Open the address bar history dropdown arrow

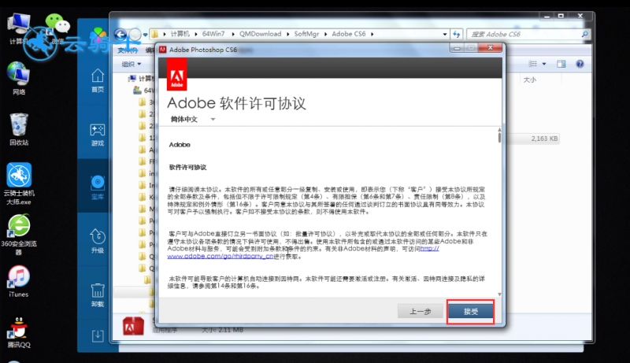pos(445,34)
